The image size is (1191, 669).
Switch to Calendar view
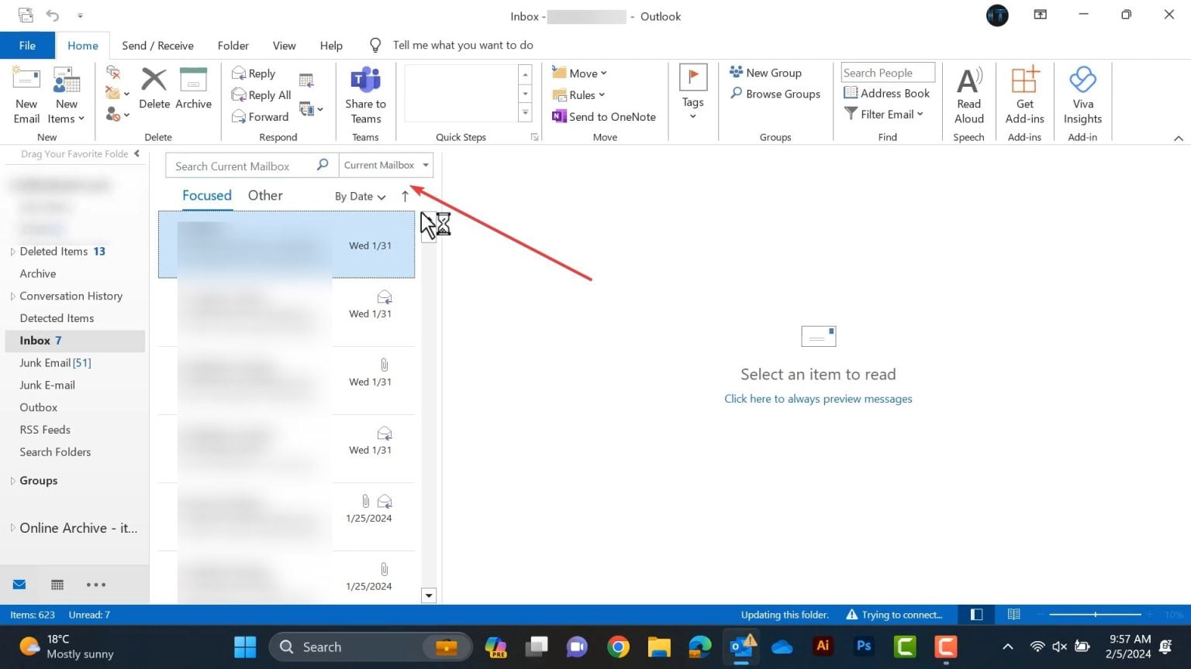[x=57, y=584]
